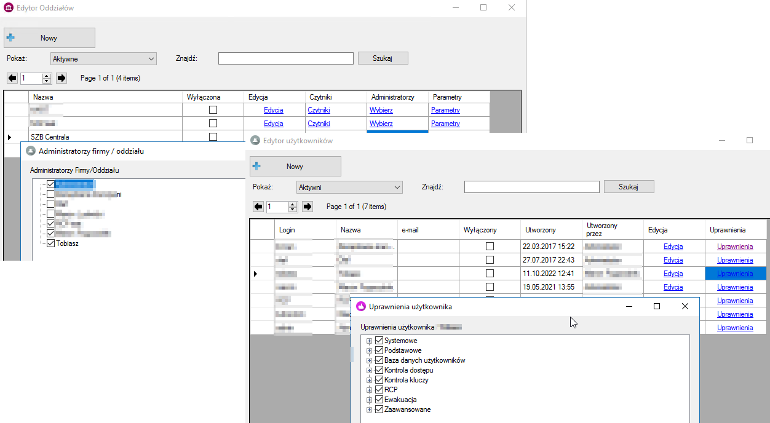Click the Edytor Oddziałów window title icon
Screen dimensions: 770x423
coord(9,7)
